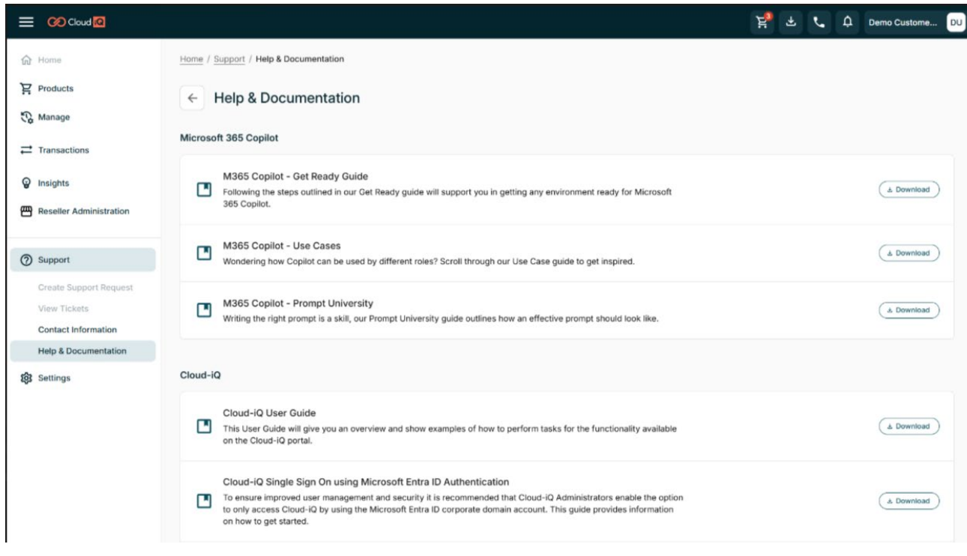Go to Home in the sidebar
This screenshot has width=967, height=556.
click(x=49, y=60)
